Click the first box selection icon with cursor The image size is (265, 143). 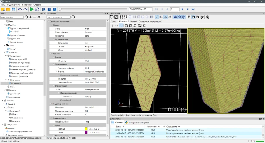click(189, 17)
